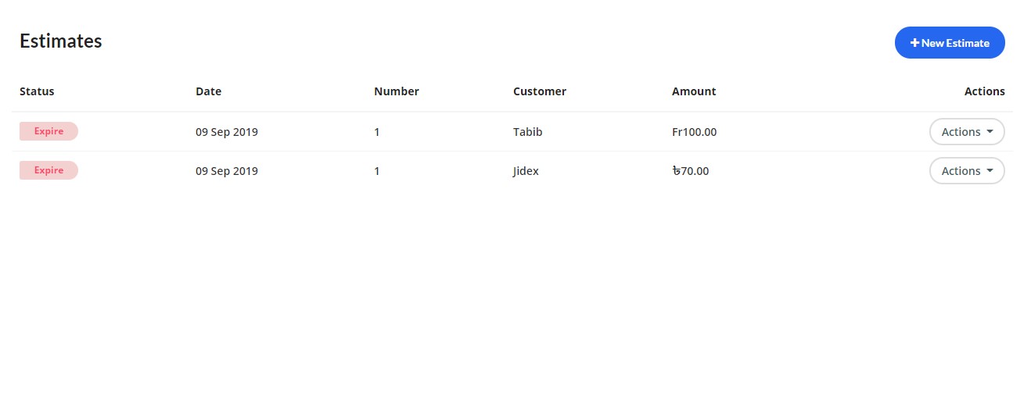1031x396 pixels.
Task: Click the Fr100.00 amount cell
Action: [x=694, y=132]
